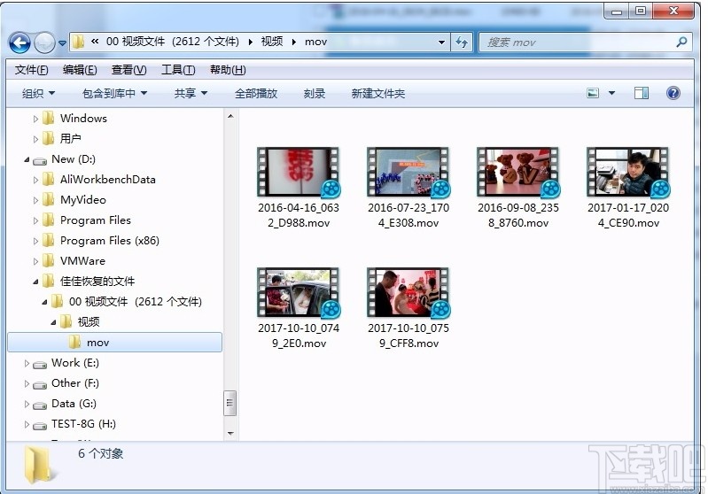The width and height of the screenshot is (708, 494).
Task: Select video 2017-01-17_0204_CE90.mov thumbnail
Action: 628,173
